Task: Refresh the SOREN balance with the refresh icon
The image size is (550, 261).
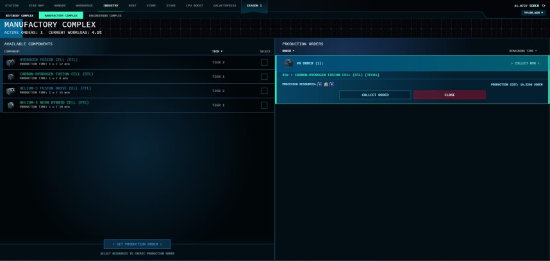Action: coord(544,6)
